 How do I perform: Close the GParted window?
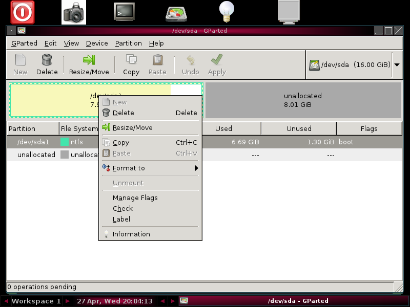pyautogui.click(x=398, y=31)
